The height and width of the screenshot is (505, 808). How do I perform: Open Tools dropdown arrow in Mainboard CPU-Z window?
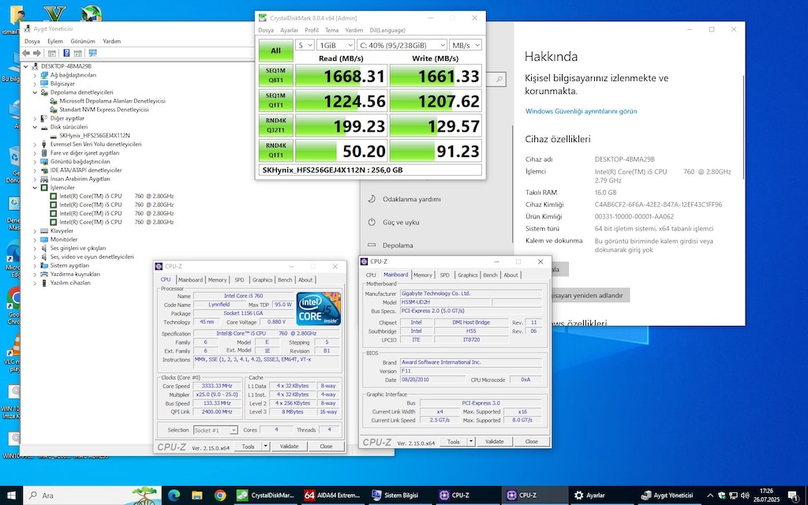(x=471, y=442)
